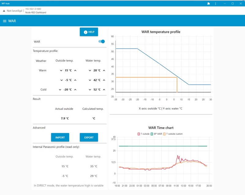Screen dimensions: 245x195
Task: Open the three-dot browser menu
Action: 216,3
